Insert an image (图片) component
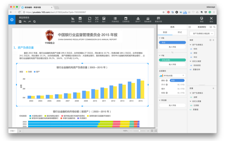The width and height of the screenshot is (225, 141). coord(104,20)
